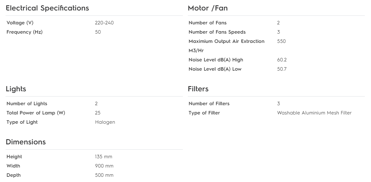
Task: Select Washable Aluminium Mesh Filter text
Action: (x=314, y=113)
